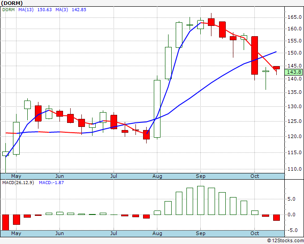The height and width of the screenshot is (244, 304).
Task: Click the tall green candlestick at start of August
Action: coord(157,109)
